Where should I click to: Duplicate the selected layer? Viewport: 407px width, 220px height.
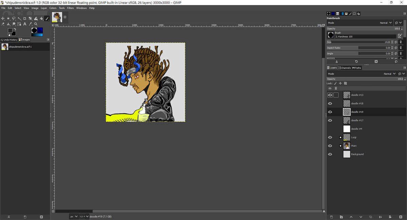point(371,217)
